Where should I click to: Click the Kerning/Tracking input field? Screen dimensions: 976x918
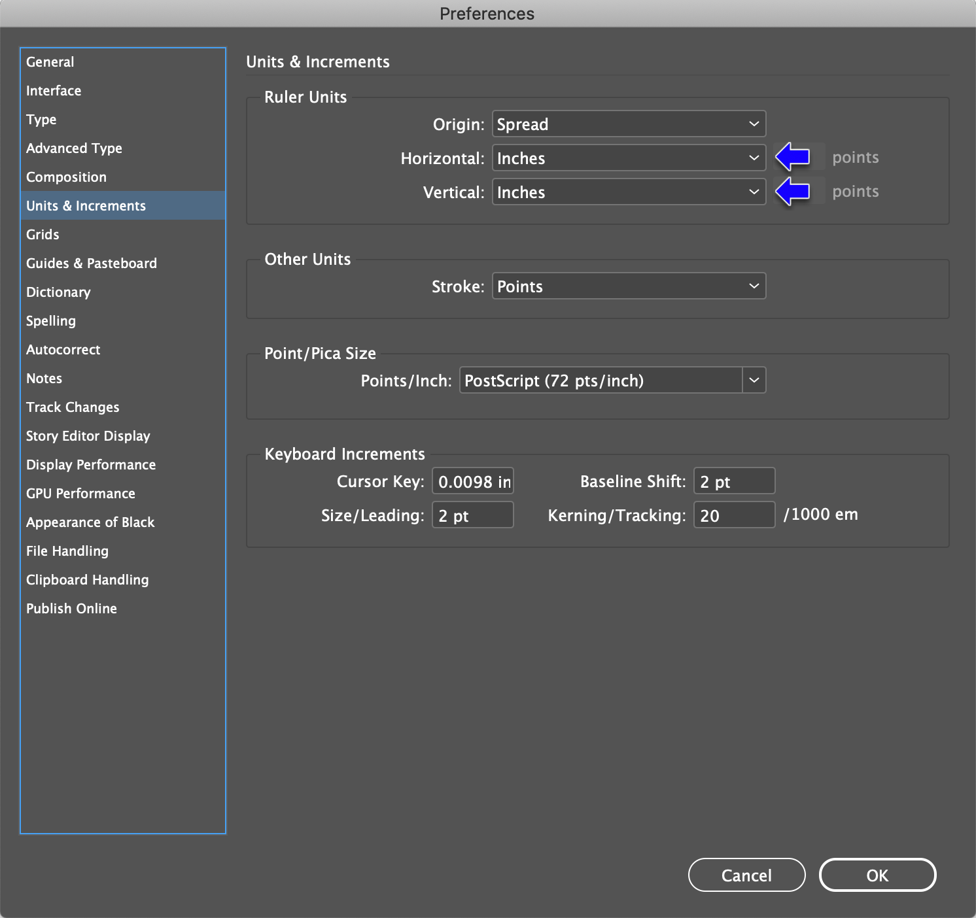tap(735, 515)
